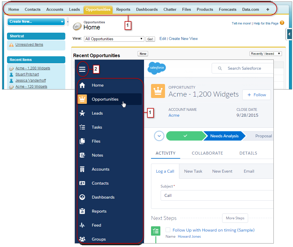Click the Opportunities crown icon in sidebar
This screenshot has height=247, width=293.
[82, 99]
